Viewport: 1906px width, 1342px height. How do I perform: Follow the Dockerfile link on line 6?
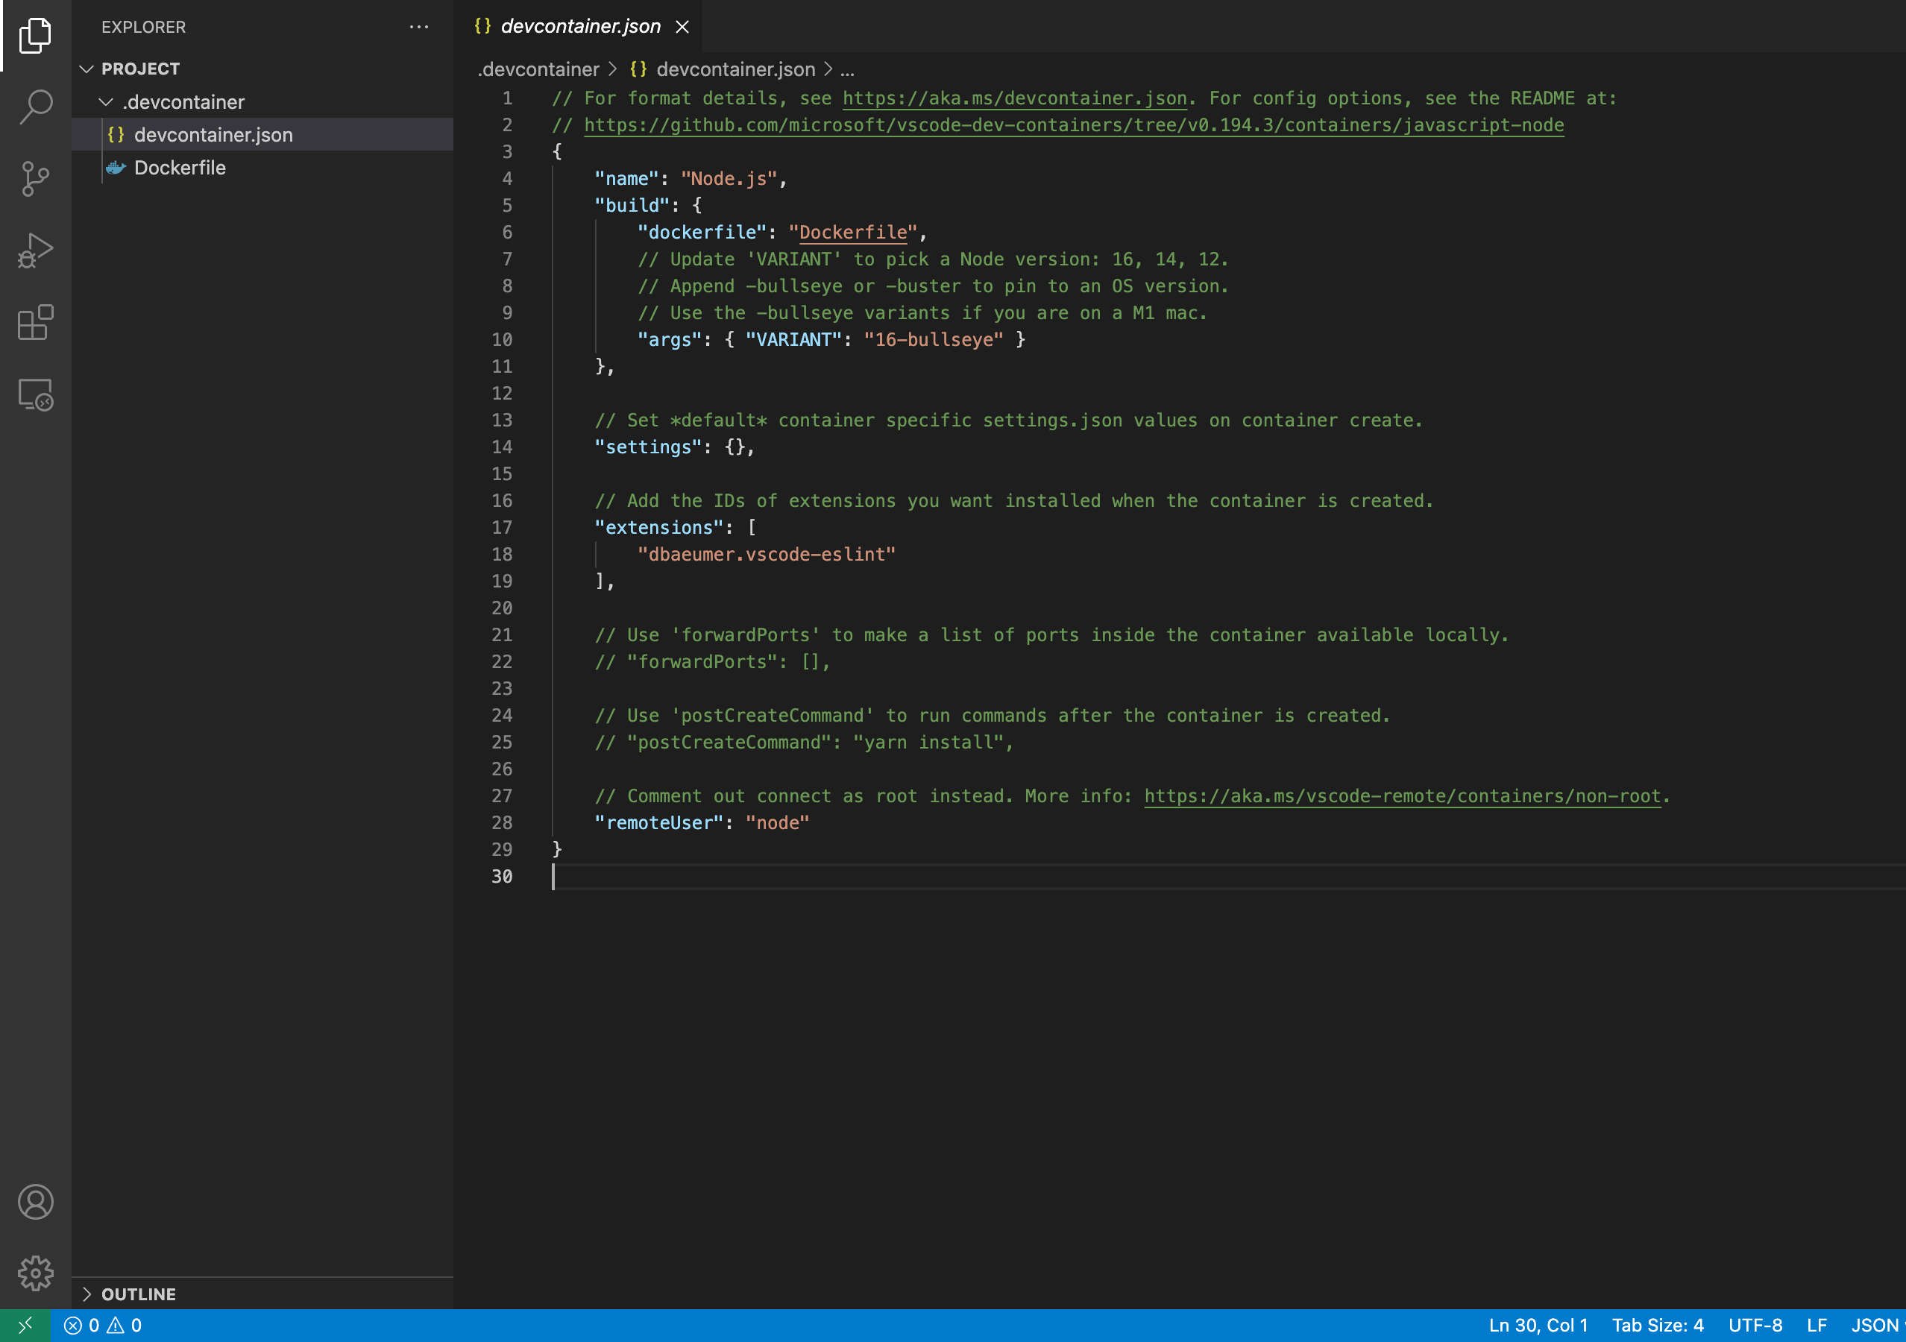[x=853, y=233]
